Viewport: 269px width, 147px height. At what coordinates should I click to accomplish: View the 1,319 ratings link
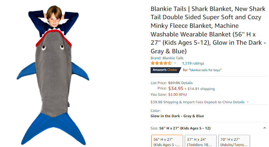click(193, 63)
